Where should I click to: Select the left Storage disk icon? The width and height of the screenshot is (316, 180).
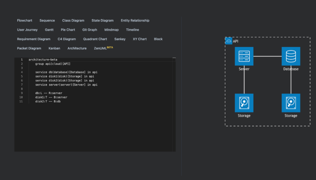coord(244,103)
